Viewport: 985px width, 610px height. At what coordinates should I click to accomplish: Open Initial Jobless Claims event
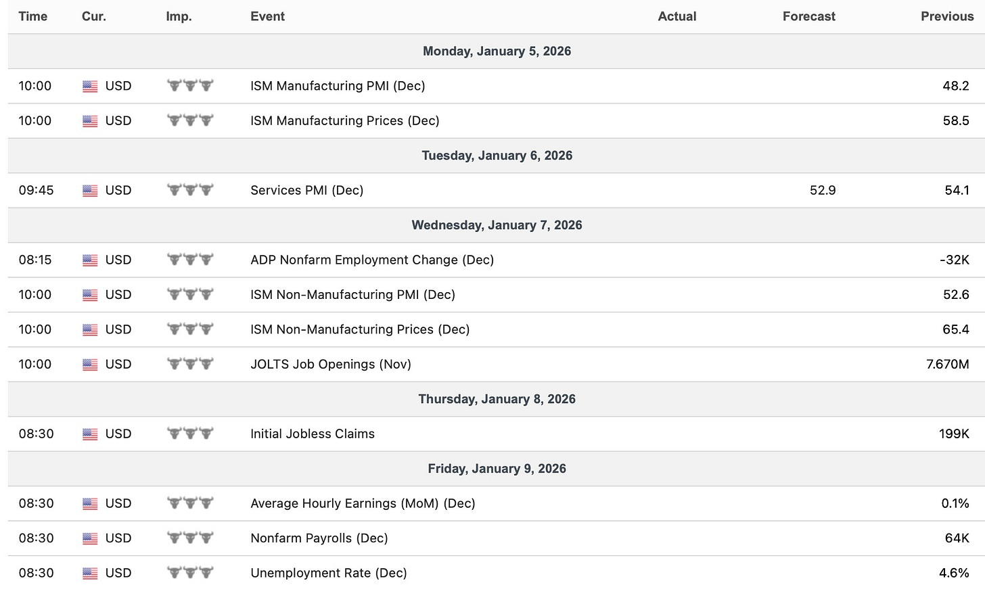pyautogui.click(x=313, y=433)
